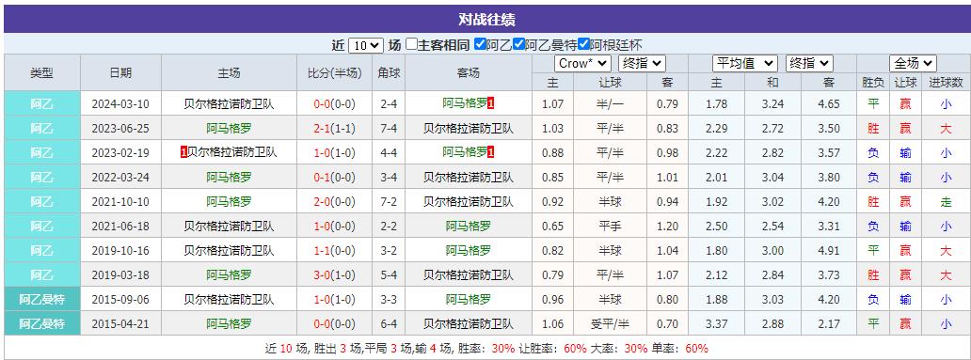Open the 终指 dropdown beside Crow*
Viewport: 971px width, 360px height.
click(642, 63)
